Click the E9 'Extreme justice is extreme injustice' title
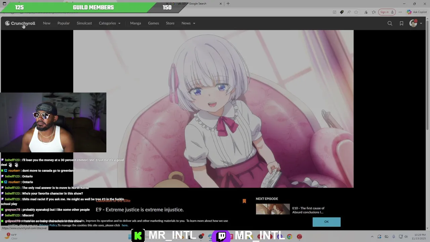 [139, 210]
